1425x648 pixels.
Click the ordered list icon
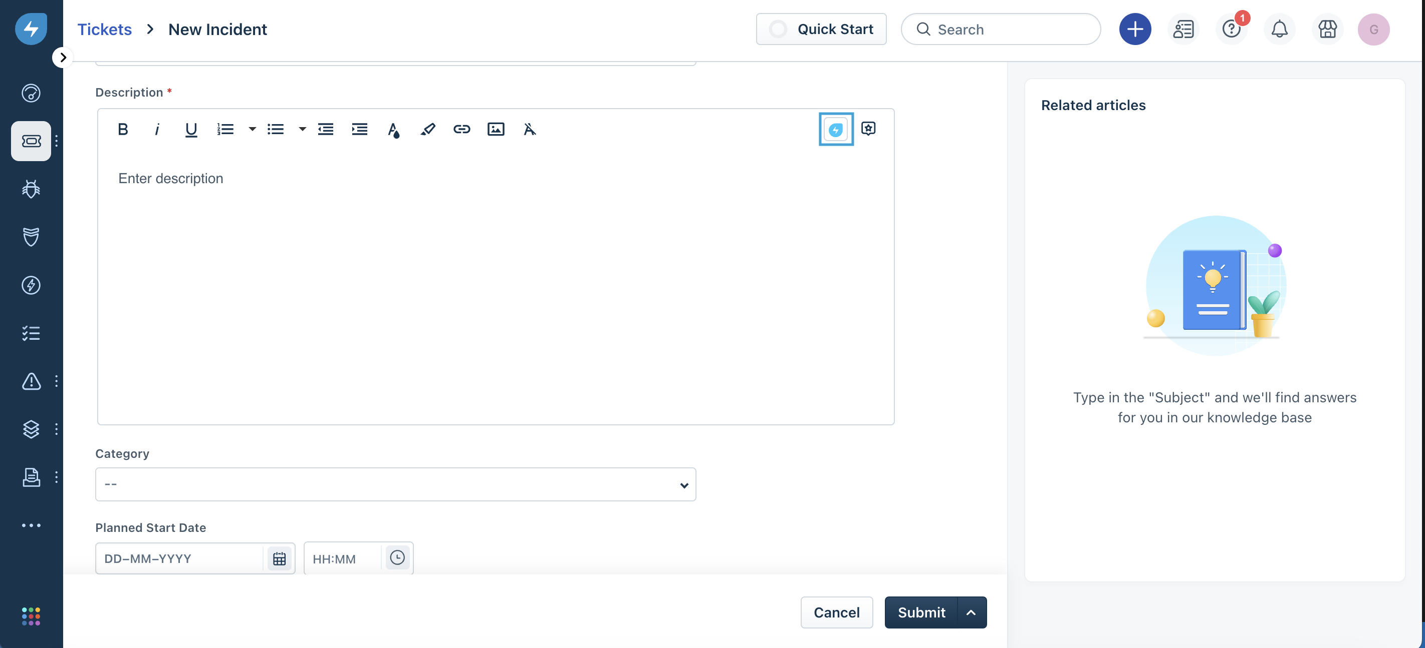224,129
